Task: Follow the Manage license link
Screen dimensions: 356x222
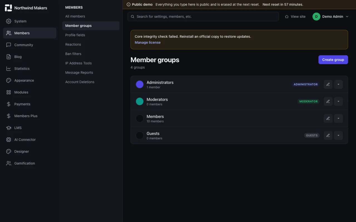Action: [147, 42]
